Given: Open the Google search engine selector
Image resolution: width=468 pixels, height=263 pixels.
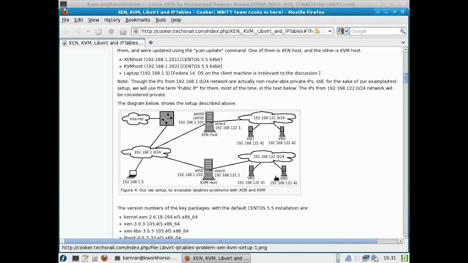Looking at the screenshot, I should [343, 31].
